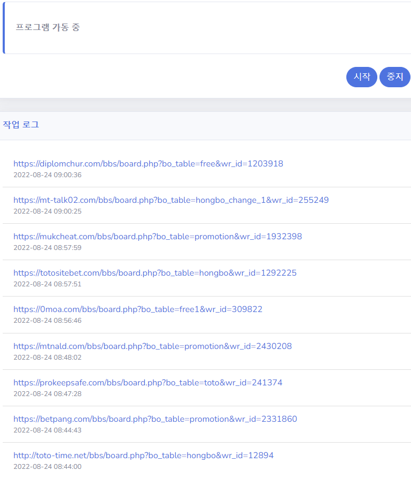Open the totositebet.com hongbo link
Screen dimensions: 411x478
tap(155, 273)
